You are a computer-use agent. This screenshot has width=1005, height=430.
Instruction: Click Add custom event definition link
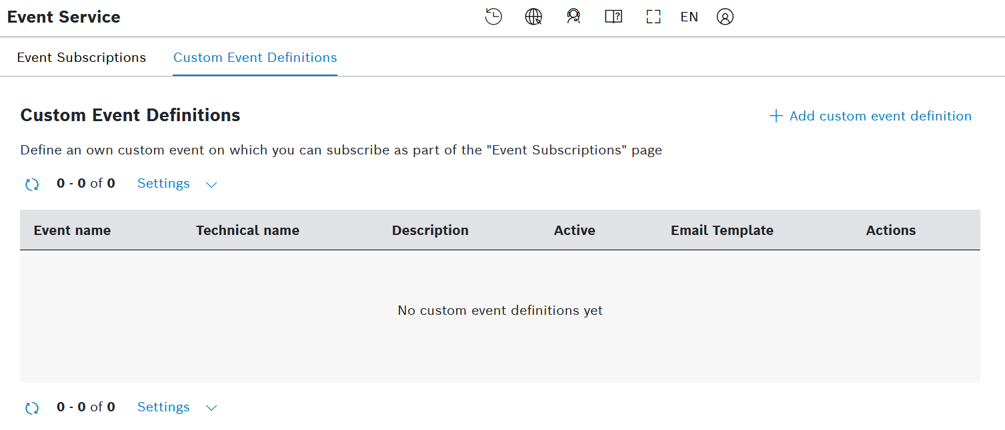click(880, 116)
